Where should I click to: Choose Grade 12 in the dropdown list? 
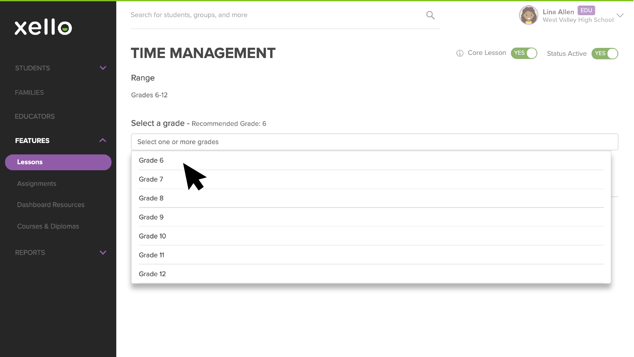(152, 274)
